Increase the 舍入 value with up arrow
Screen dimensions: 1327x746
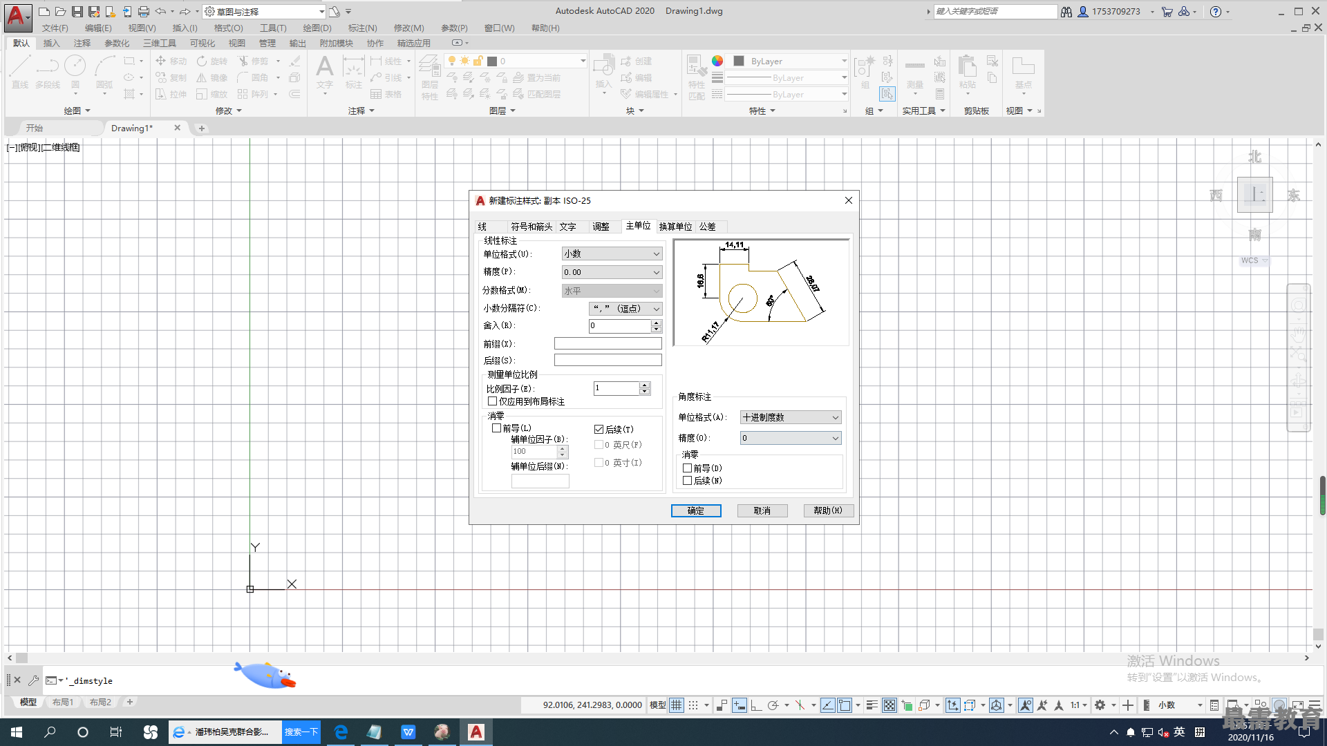(656, 323)
